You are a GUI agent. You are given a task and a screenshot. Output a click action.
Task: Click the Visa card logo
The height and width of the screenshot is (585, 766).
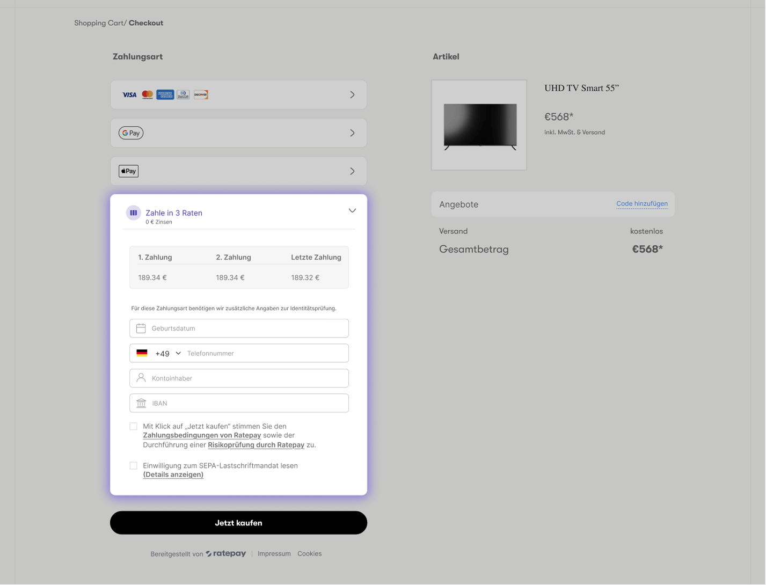pyautogui.click(x=129, y=95)
